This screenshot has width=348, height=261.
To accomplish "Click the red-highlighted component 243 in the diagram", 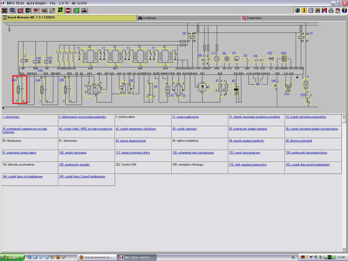I will point(20,90).
